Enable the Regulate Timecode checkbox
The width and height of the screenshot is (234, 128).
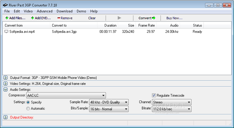click(154, 95)
